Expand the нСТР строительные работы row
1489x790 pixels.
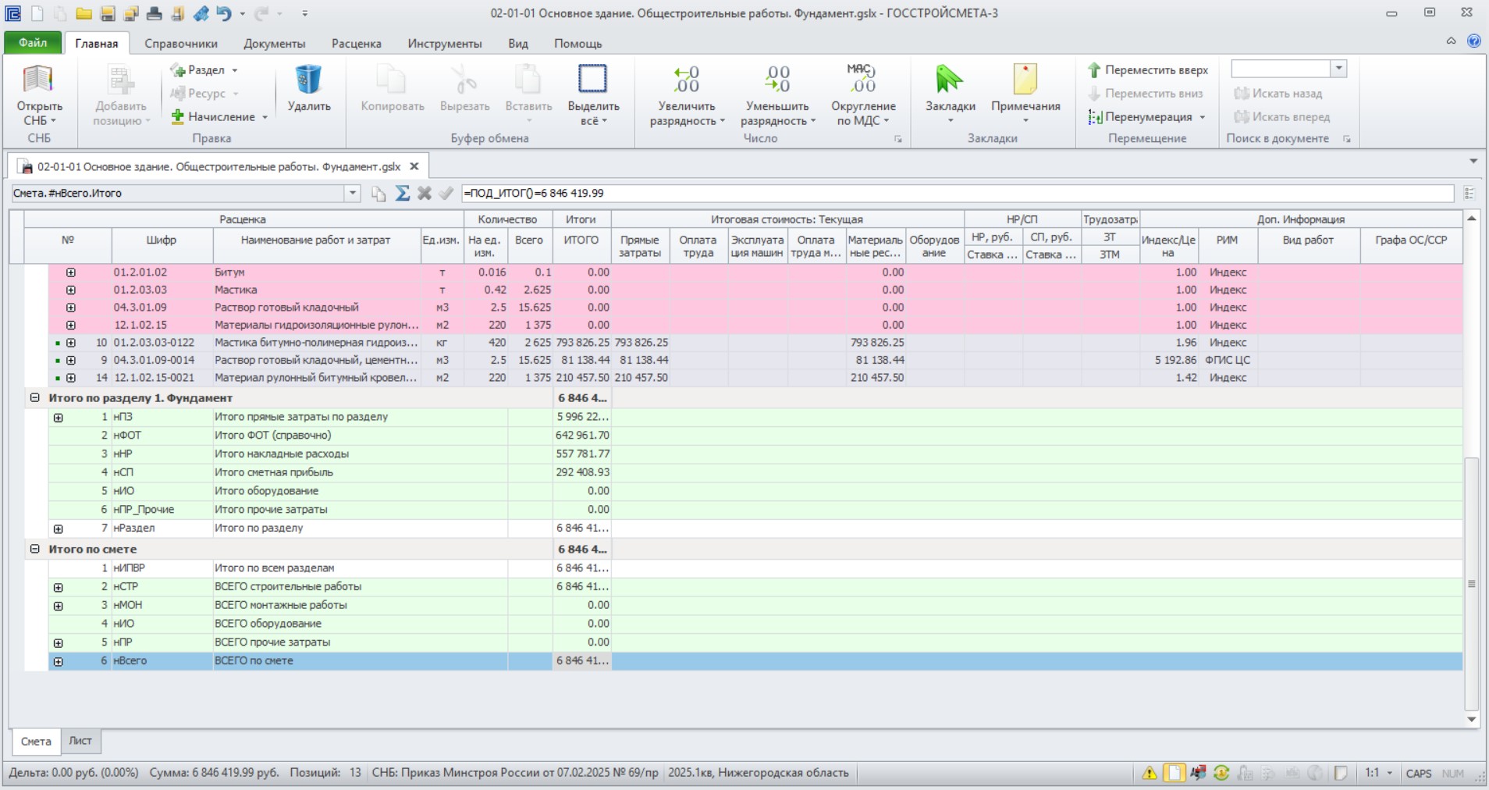click(58, 587)
